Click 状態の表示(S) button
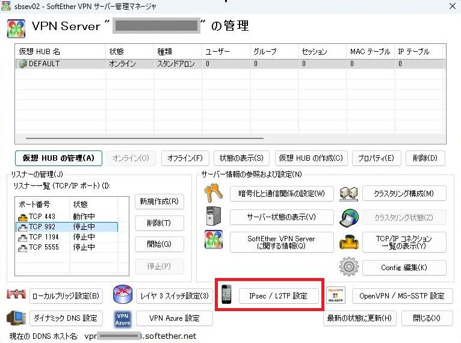The image size is (461, 343). point(241,158)
